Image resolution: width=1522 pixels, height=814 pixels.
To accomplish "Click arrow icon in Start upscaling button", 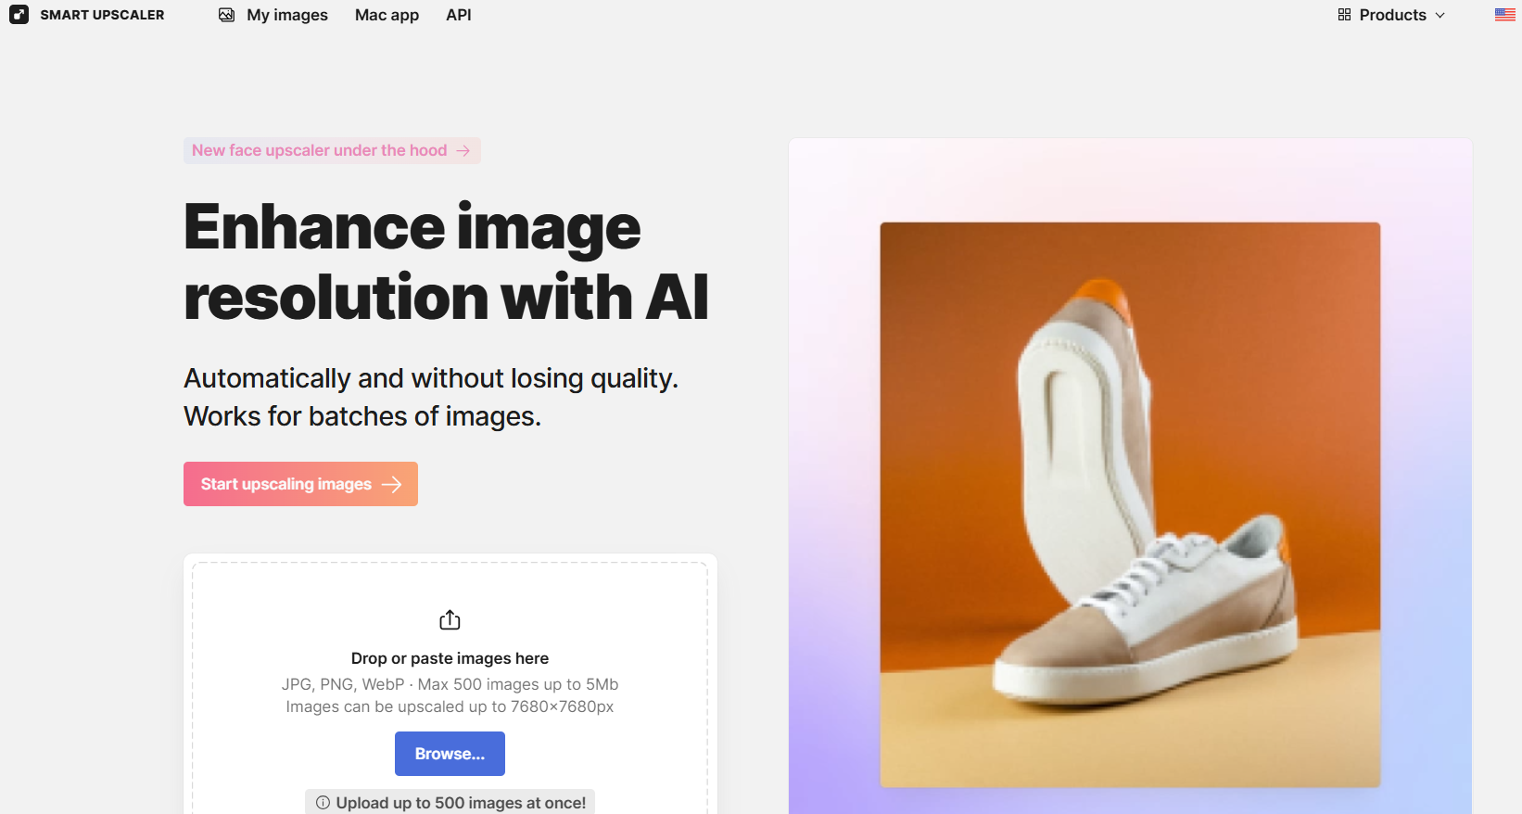I will [x=392, y=484].
